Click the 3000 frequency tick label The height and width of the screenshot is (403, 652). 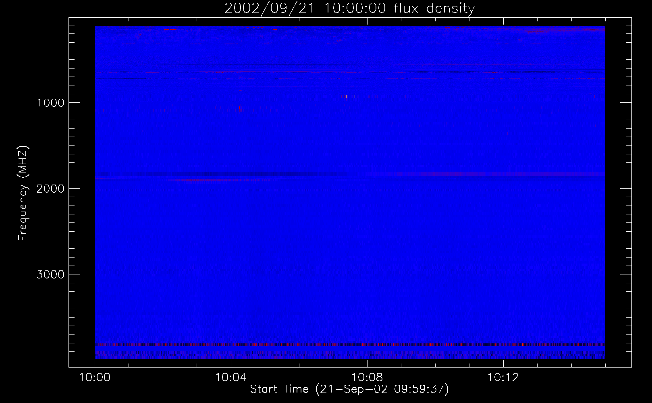(50, 274)
